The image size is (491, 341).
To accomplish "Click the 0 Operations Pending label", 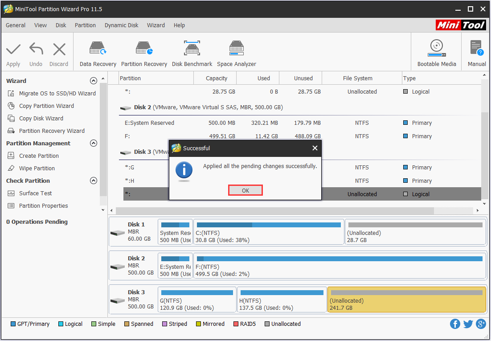I will point(37,222).
